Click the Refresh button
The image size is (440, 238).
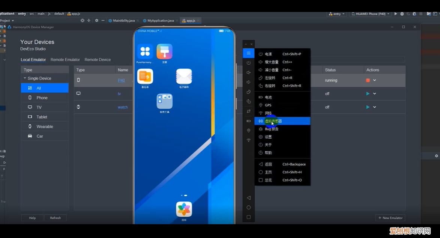point(56,218)
